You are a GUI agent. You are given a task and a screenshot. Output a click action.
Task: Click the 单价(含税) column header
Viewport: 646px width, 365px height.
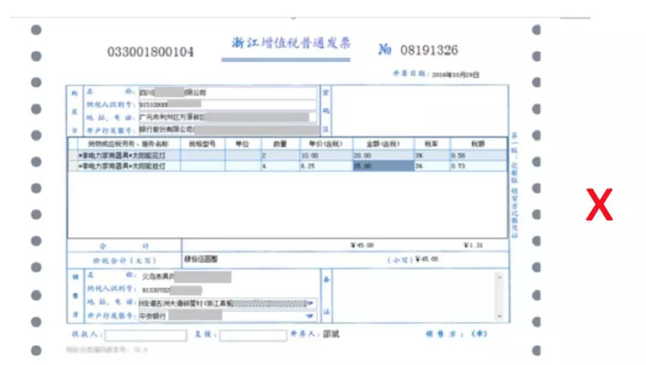click(x=326, y=144)
